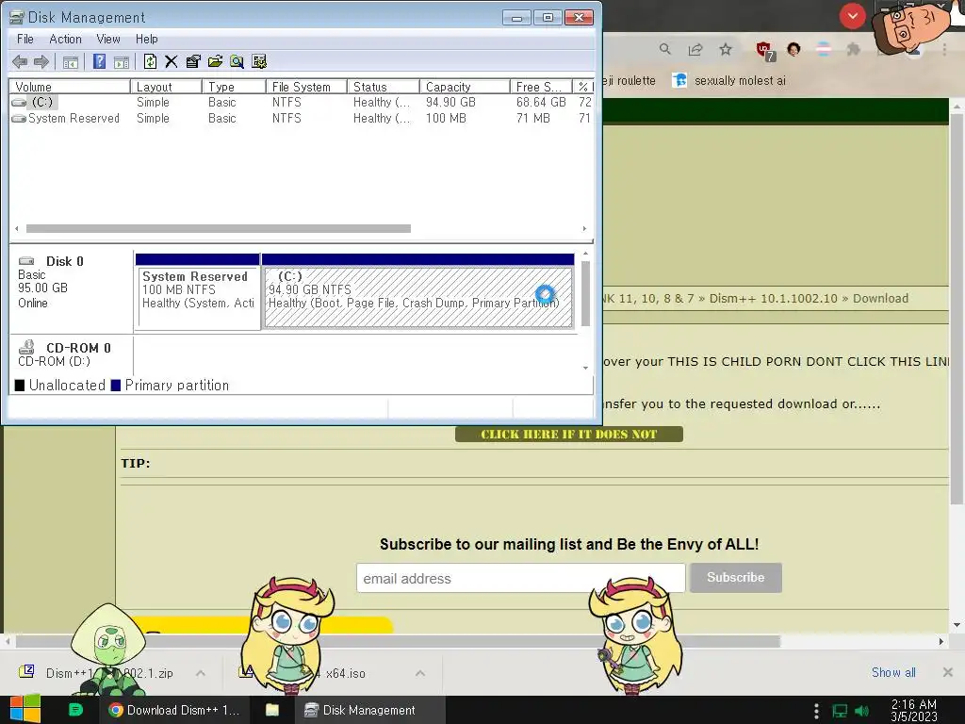Click the face avatar extension icon in Chrome
This screenshot has width=965, height=724.
coord(793,49)
